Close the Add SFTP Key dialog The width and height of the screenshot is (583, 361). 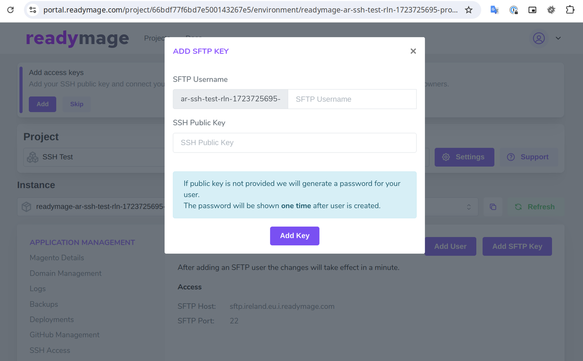point(413,51)
